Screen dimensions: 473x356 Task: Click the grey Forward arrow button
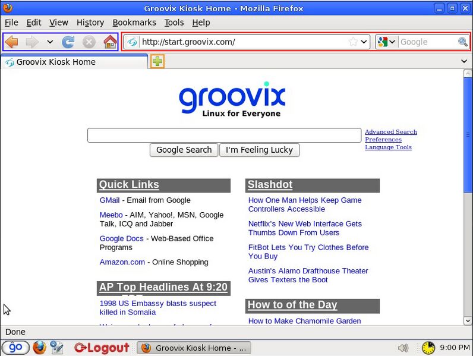click(x=32, y=42)
